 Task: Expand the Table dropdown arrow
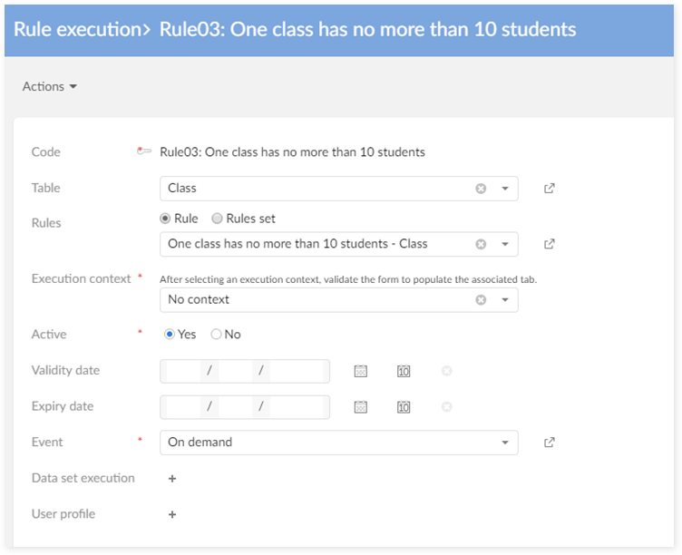[x=505, y=189]
